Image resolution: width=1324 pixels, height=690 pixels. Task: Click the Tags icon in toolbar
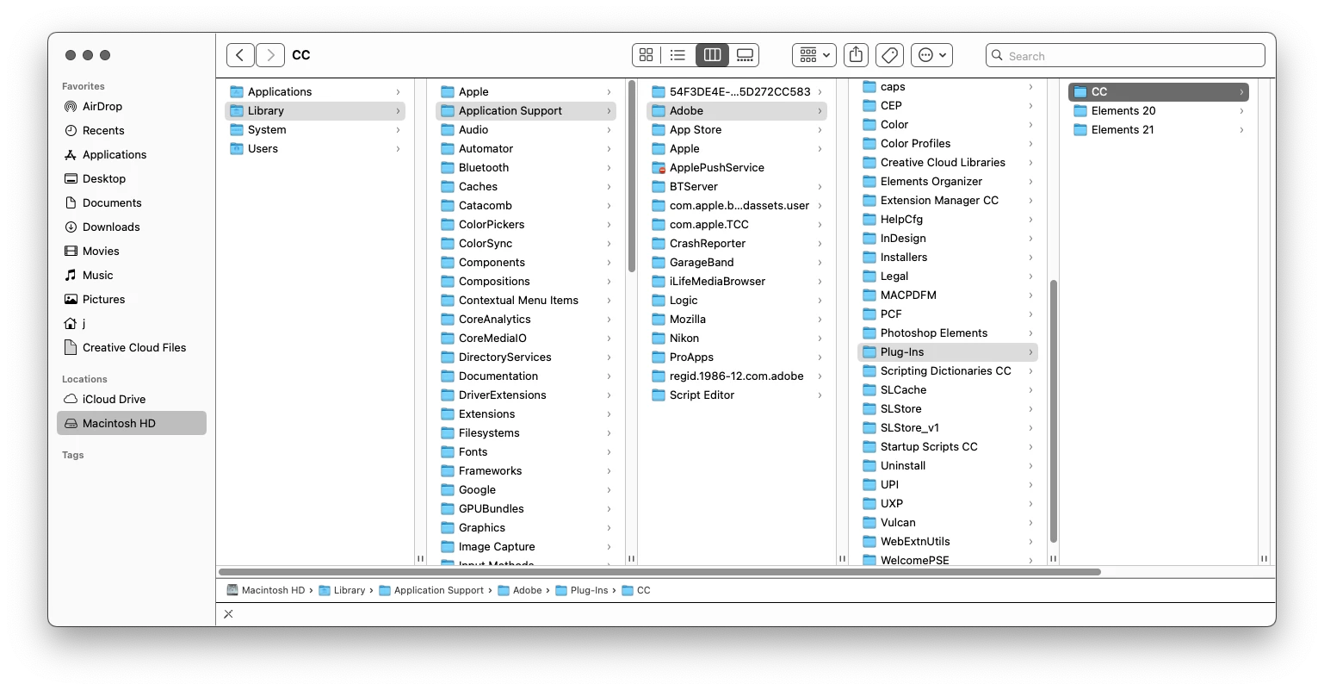pyautogui.click(x=890, y=55)
